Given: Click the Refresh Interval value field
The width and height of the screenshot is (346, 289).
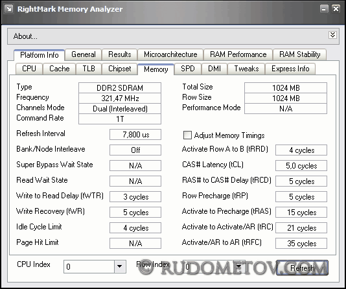Looking at the screenshot, I should pos(135,135).
